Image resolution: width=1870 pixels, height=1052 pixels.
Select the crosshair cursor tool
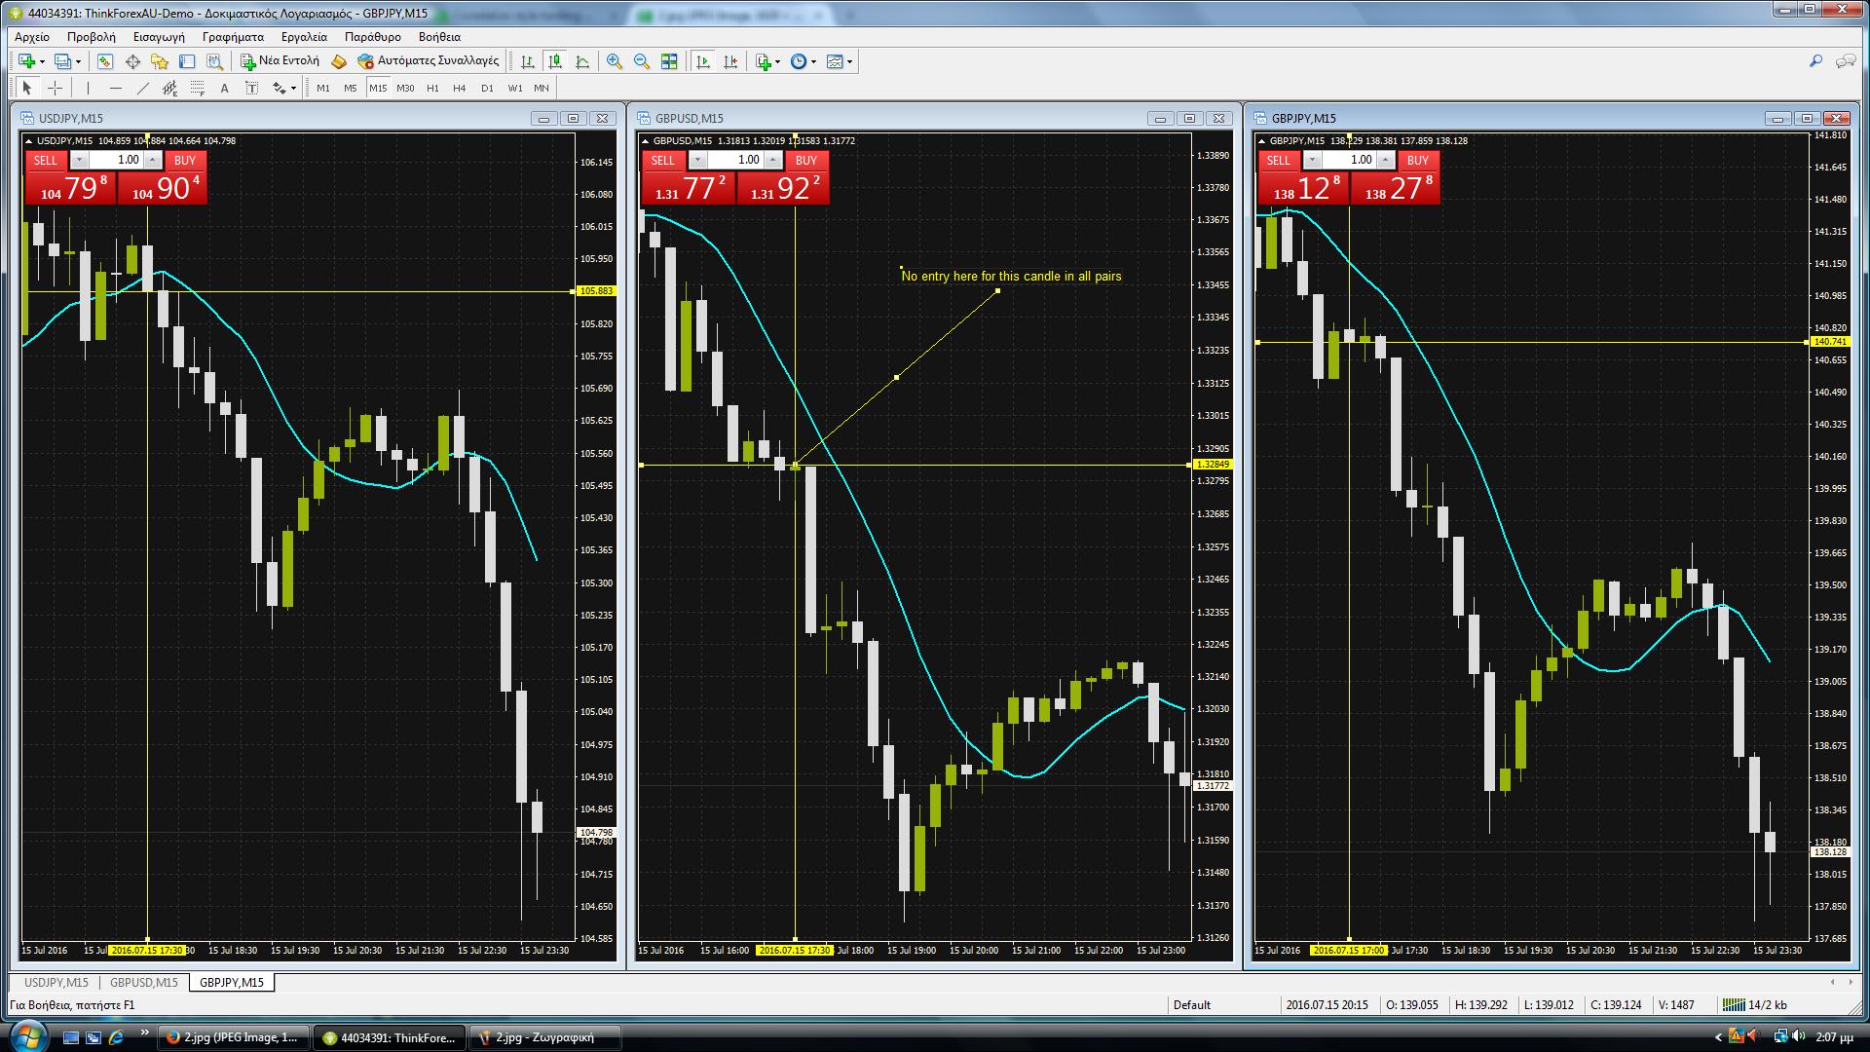[56, 88]
